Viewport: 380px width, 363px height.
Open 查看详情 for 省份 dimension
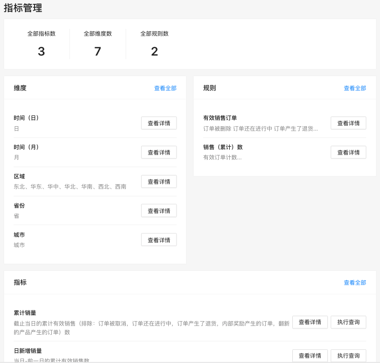click(x=159, y=211)
